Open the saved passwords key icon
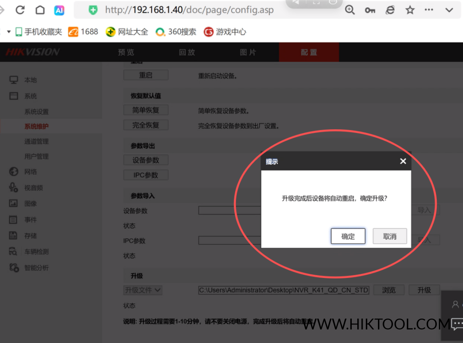Image resolution: width=463 pixels, height=343 pixels. click(370, 10)
